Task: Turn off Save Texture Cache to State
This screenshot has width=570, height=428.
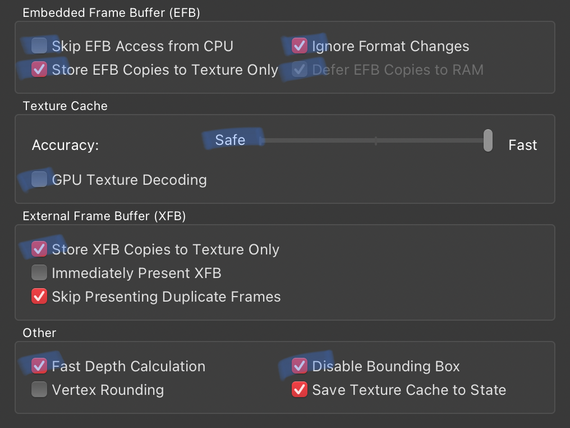Action: 300,390
